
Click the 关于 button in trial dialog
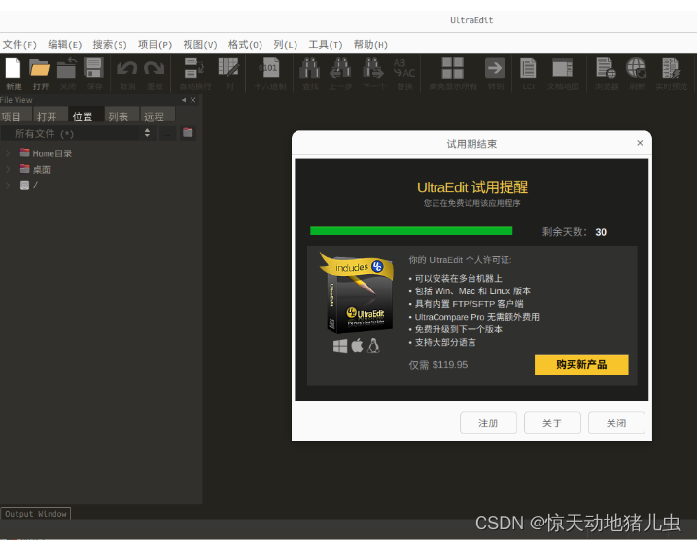click(552, 423)
